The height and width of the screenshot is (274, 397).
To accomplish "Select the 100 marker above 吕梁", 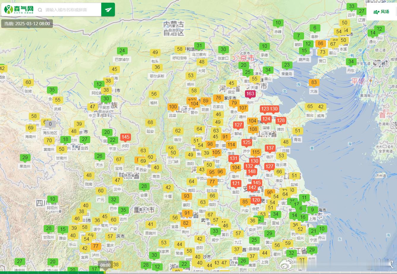I will pos(173,107).
